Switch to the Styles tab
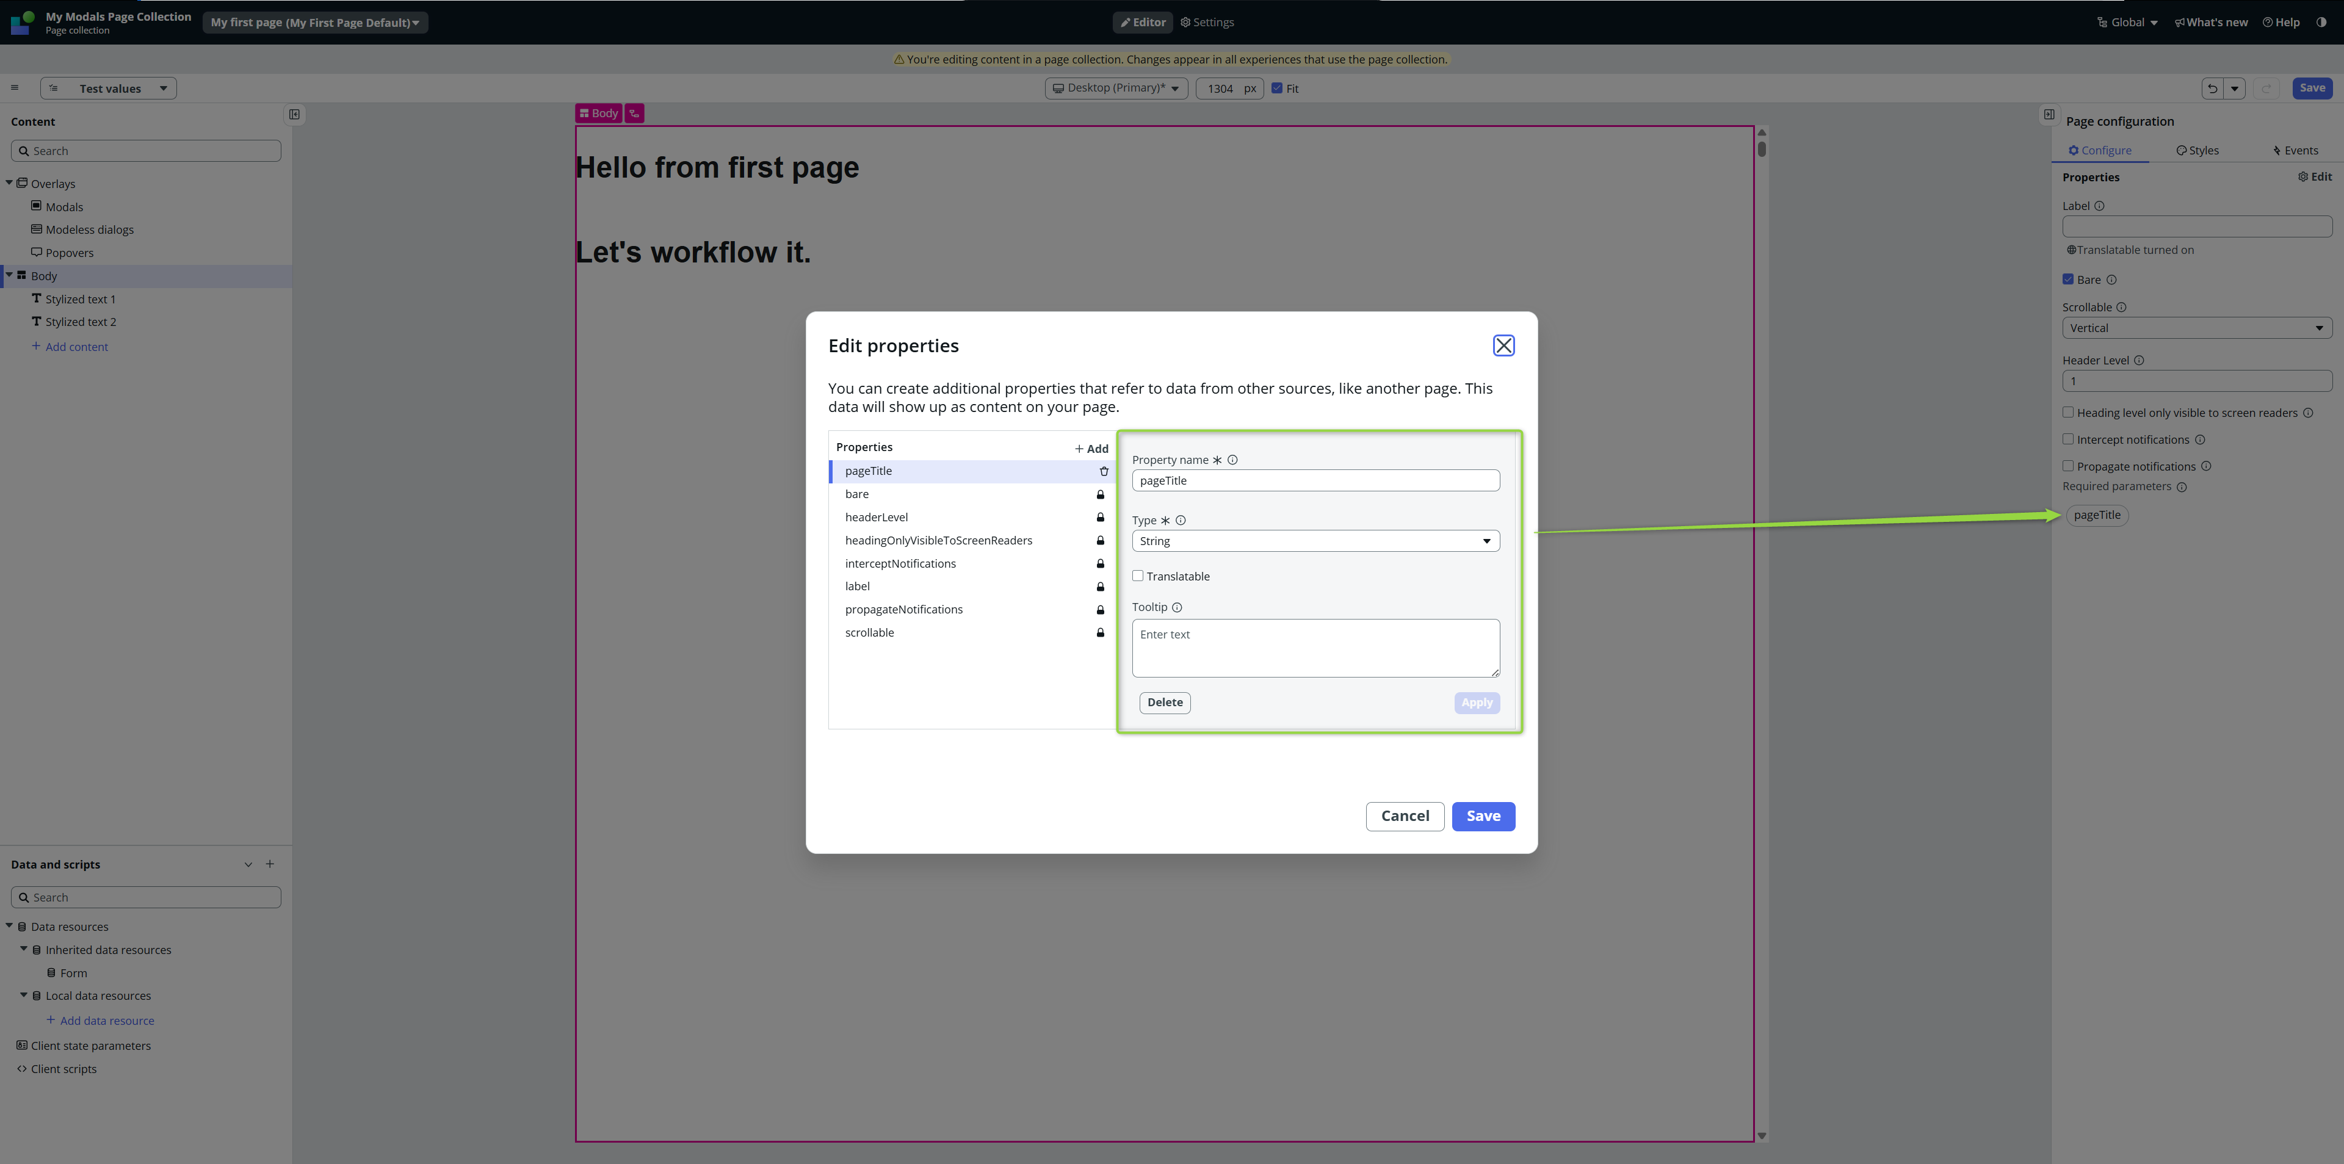The image size is (2344, 1164). tap(2197, 150)
